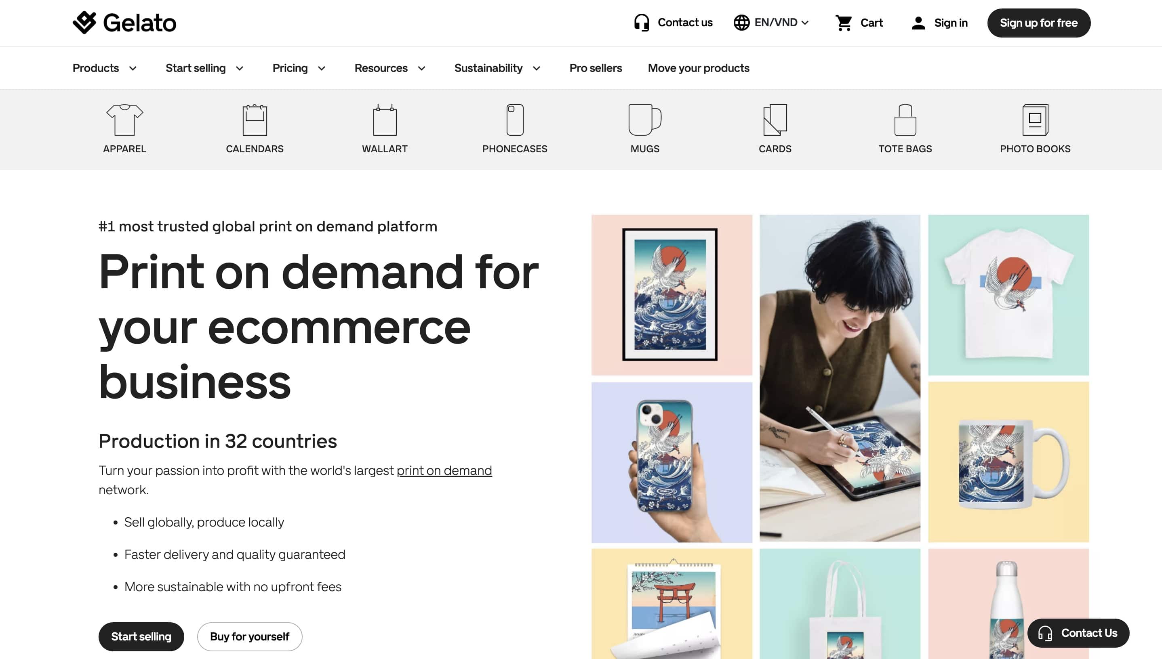Click the tote bag product thumbnail

(x=840, y=604)
